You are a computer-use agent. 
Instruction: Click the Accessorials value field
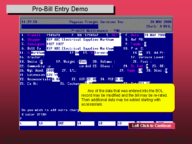[56, 79]
